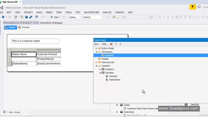Screen dimensions: 208x117
Task: Click the Save floppy disk icon
Action: (27, 17)
